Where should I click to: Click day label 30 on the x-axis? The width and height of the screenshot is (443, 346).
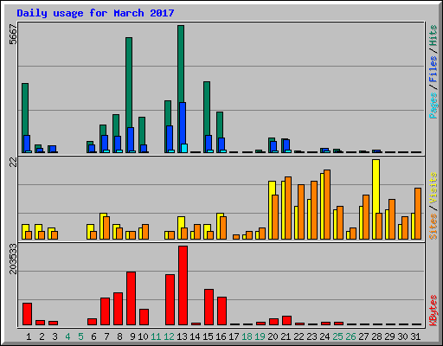tap(402, 336)
